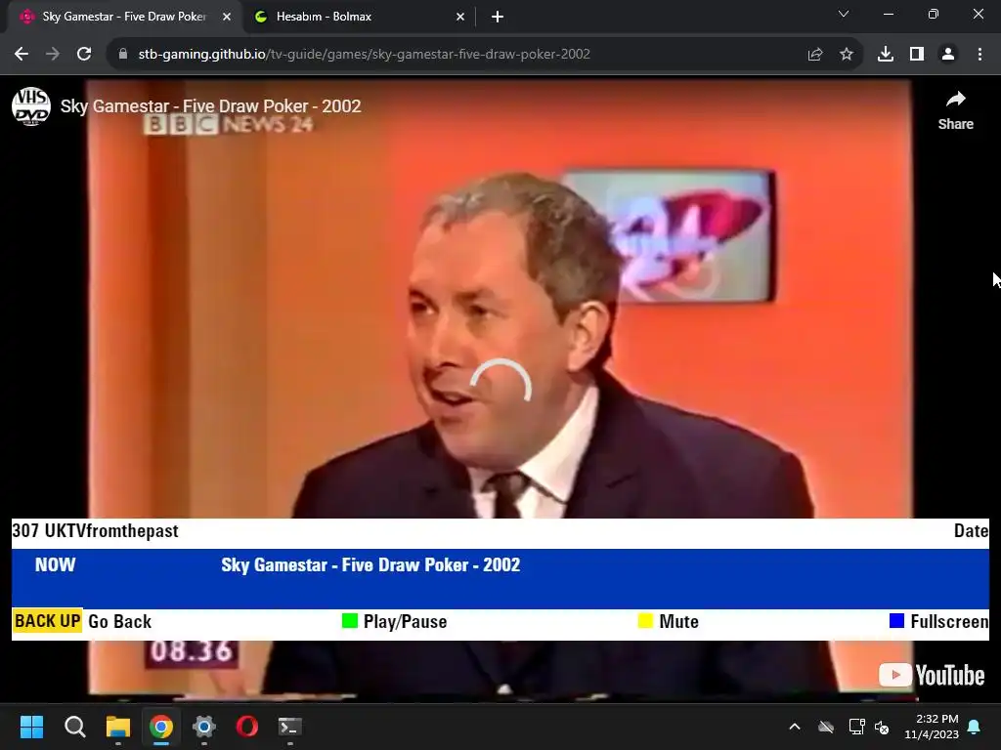View site info via the lock icon

point(123,55)
